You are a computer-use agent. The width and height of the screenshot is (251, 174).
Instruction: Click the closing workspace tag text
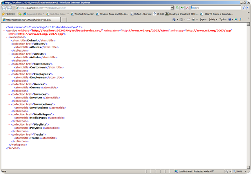click(x=18, y=145)
